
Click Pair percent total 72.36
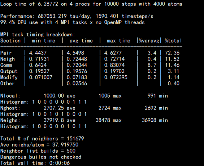click(172, 53)
